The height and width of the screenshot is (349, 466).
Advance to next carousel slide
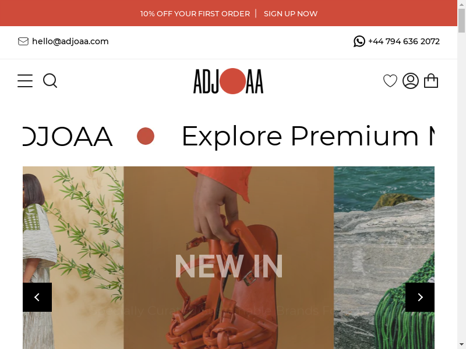pyautogui.click(x=420, y=297)
